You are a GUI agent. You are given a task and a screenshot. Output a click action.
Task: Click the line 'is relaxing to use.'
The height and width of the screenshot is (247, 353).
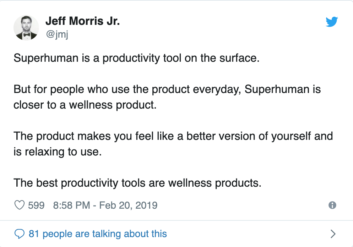[58, 152]
